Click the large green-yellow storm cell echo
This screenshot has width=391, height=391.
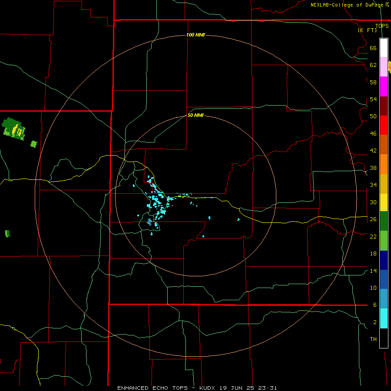(14, 129)
